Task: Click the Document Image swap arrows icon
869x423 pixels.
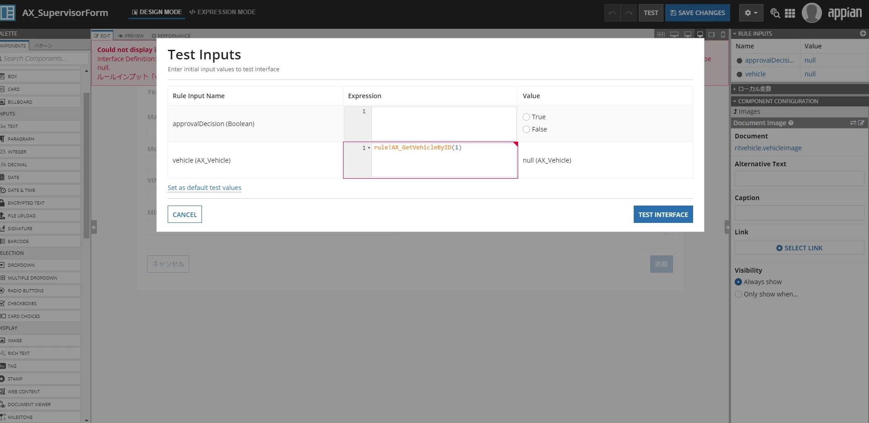Action: (853, 123)
